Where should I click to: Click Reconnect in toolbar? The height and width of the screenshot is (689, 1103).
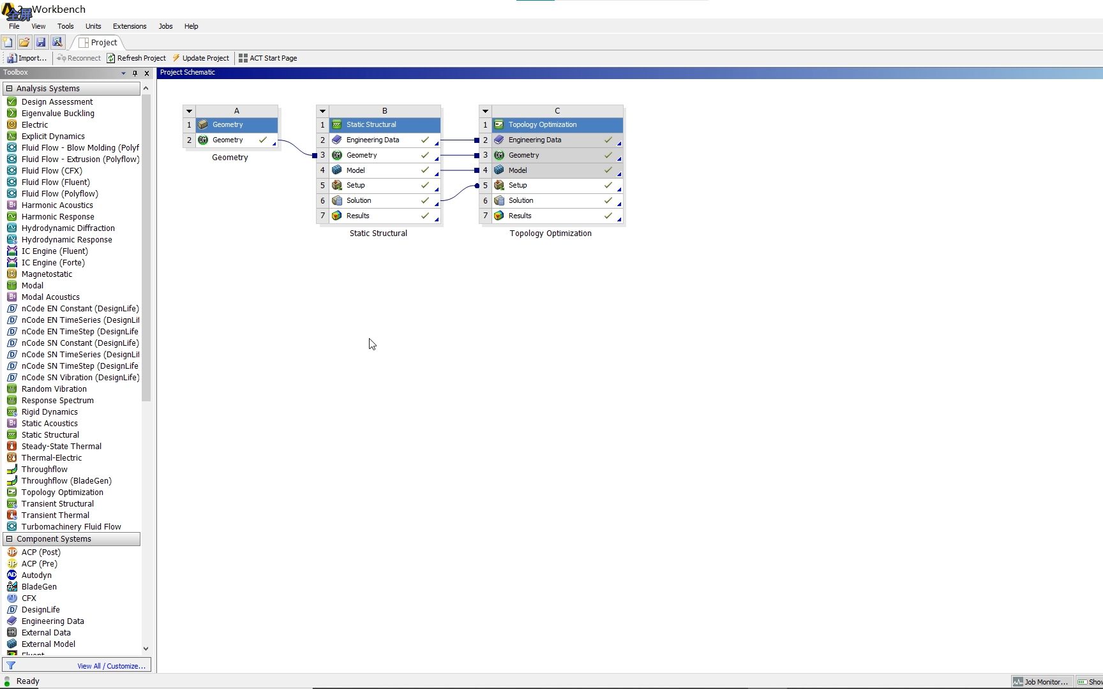(79, 58)
